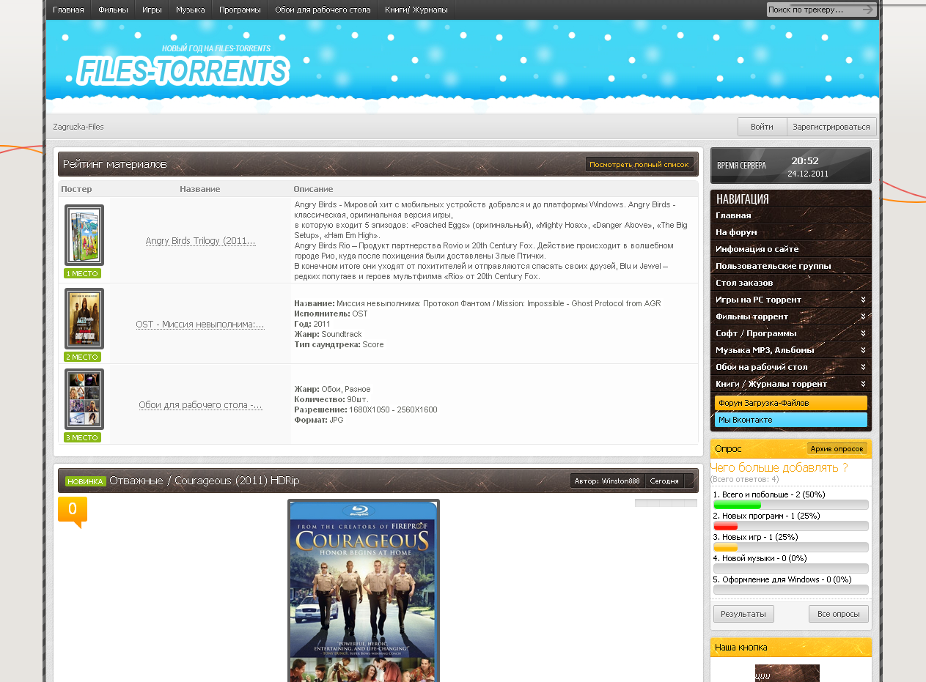Open the Angry Birds Trilogy poster thumbnail

click(84, 235)
